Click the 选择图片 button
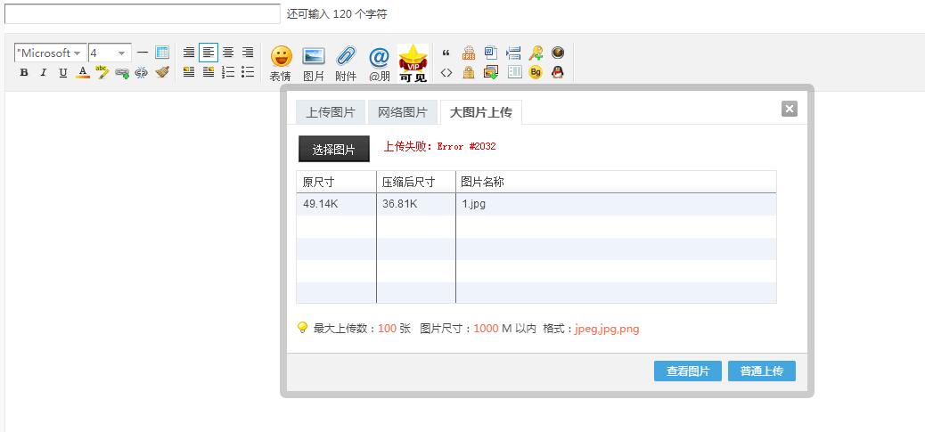The width and height of the screenshot is (925, 432). [x=334, y=149]
